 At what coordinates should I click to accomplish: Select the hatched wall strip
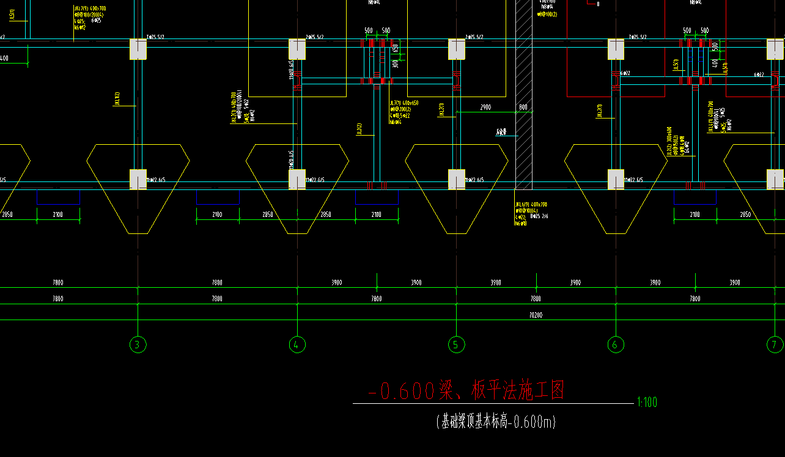point(524,95)
